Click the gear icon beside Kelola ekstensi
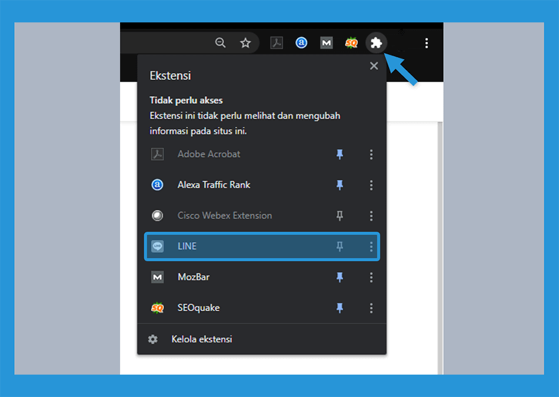 153,339
